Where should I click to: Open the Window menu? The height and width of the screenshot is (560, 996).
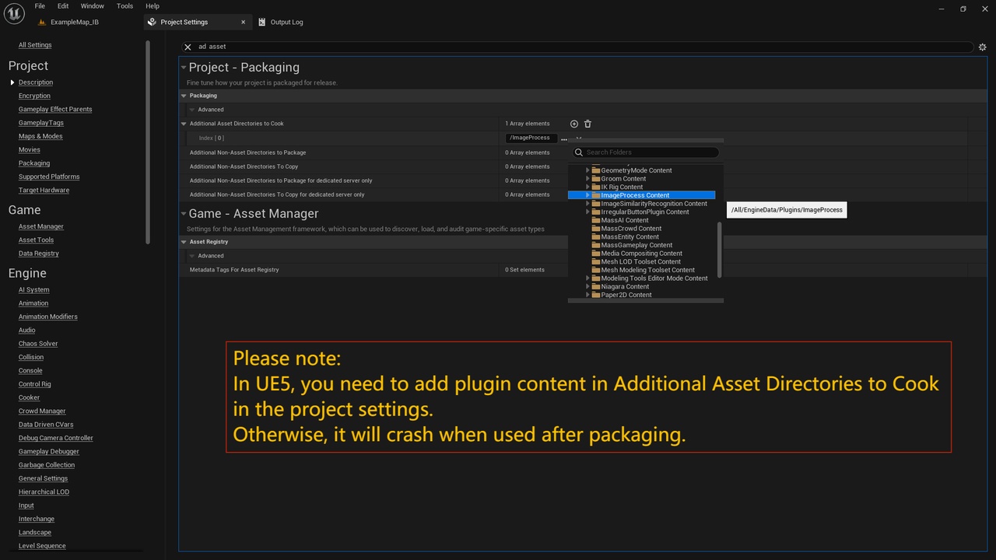coord(93,6)
